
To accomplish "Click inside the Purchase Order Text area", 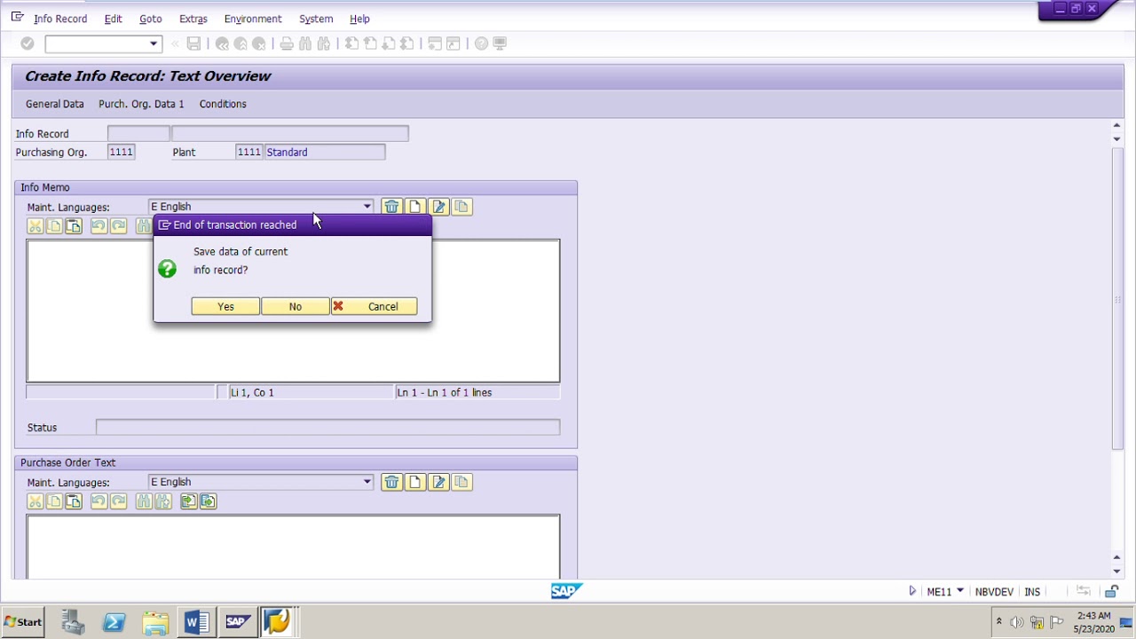I will 293,547.
